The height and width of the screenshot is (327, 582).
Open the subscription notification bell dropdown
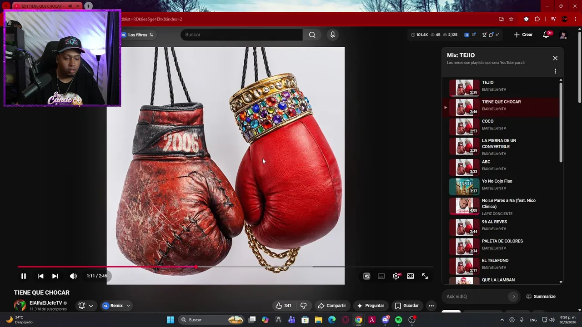coord(86,306)
